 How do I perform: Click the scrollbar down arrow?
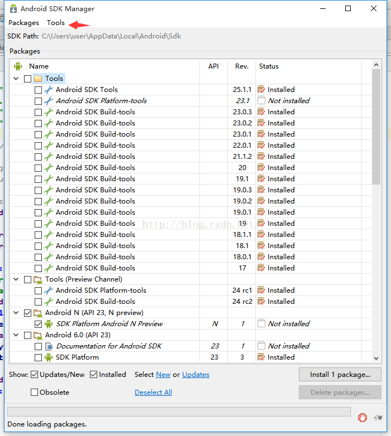tap(376, 358)
